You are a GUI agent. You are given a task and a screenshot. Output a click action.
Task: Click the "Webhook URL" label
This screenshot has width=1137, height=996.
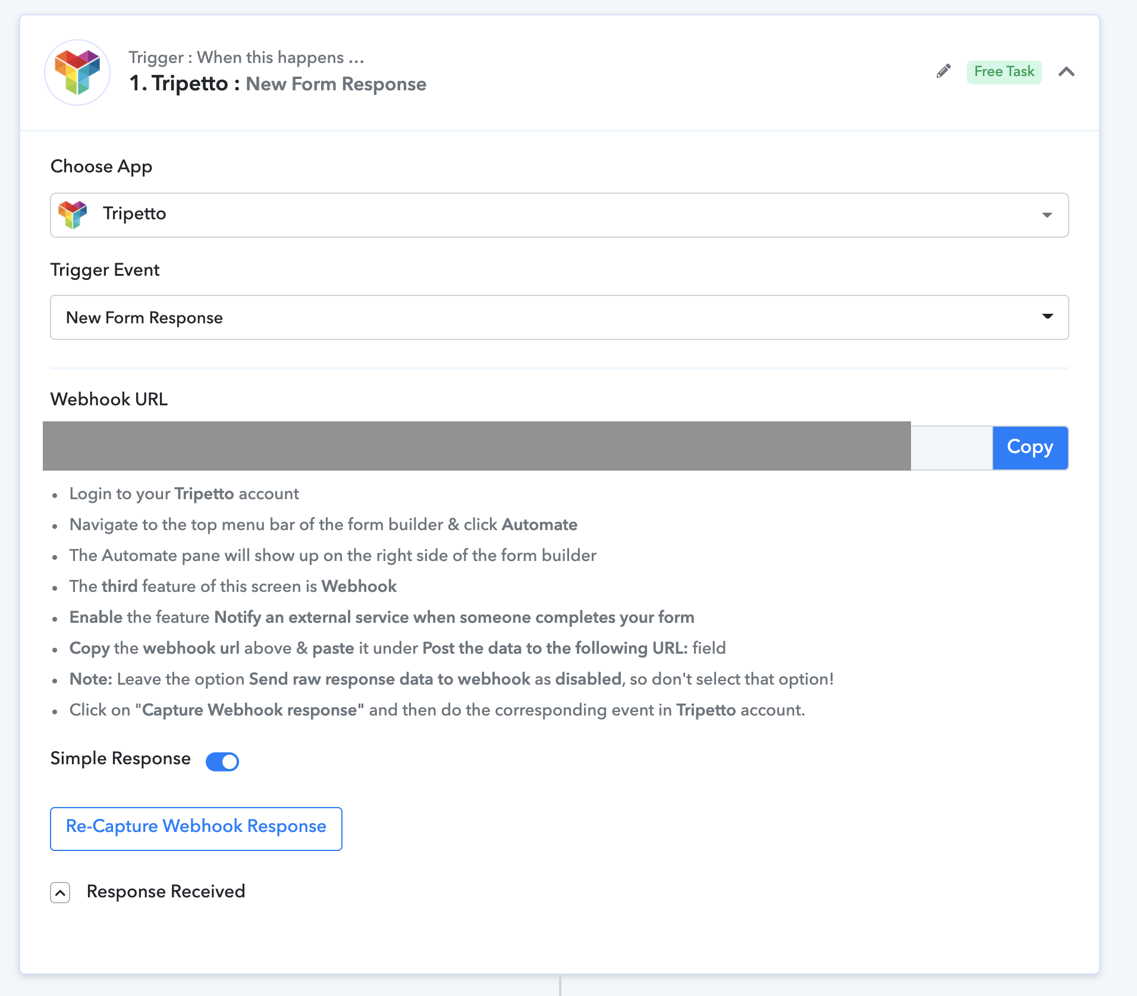[x=109, y=399]
